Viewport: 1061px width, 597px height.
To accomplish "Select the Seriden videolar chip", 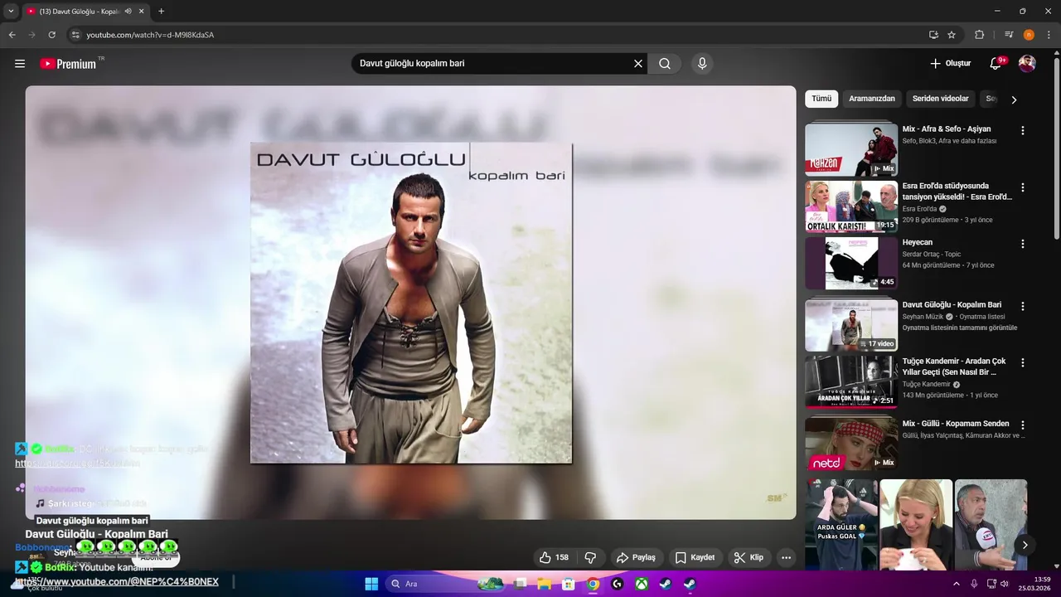I will click(x=941, y=99).
